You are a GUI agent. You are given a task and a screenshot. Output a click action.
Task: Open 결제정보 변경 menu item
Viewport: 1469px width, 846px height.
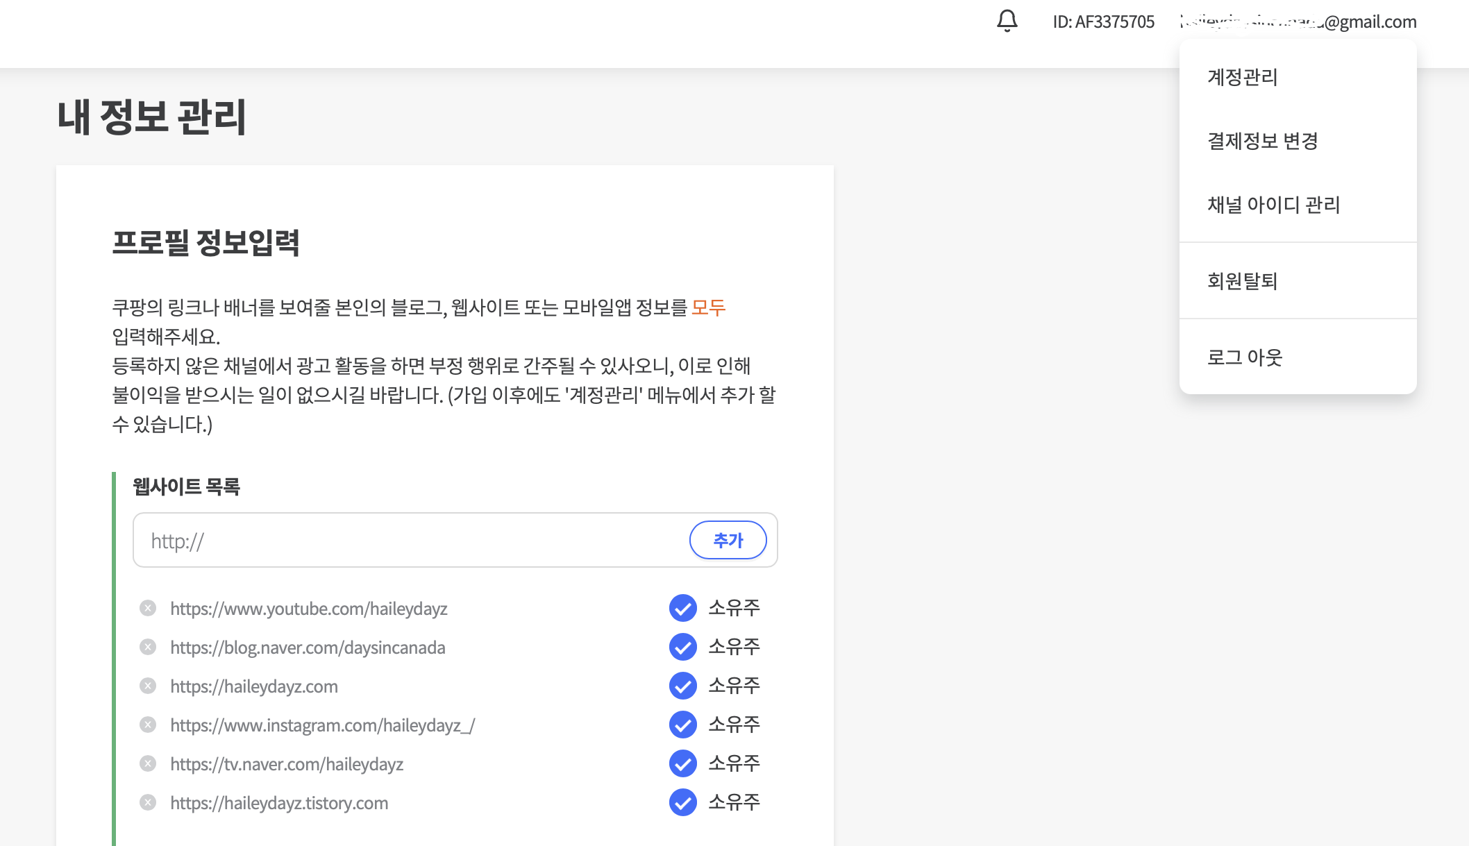pyautogui.click(x=1262, y=141)
